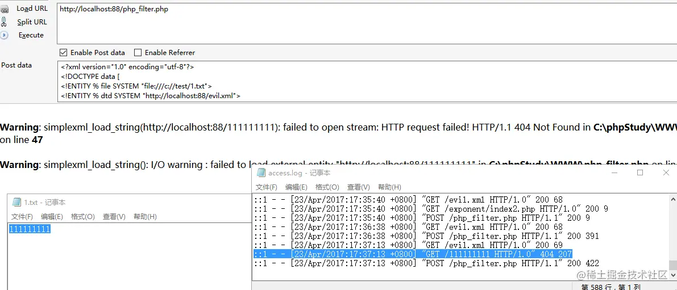The image size is (677, 290).
Task: Click the status bar 第 588 行 text
Action: pos(610,287)
